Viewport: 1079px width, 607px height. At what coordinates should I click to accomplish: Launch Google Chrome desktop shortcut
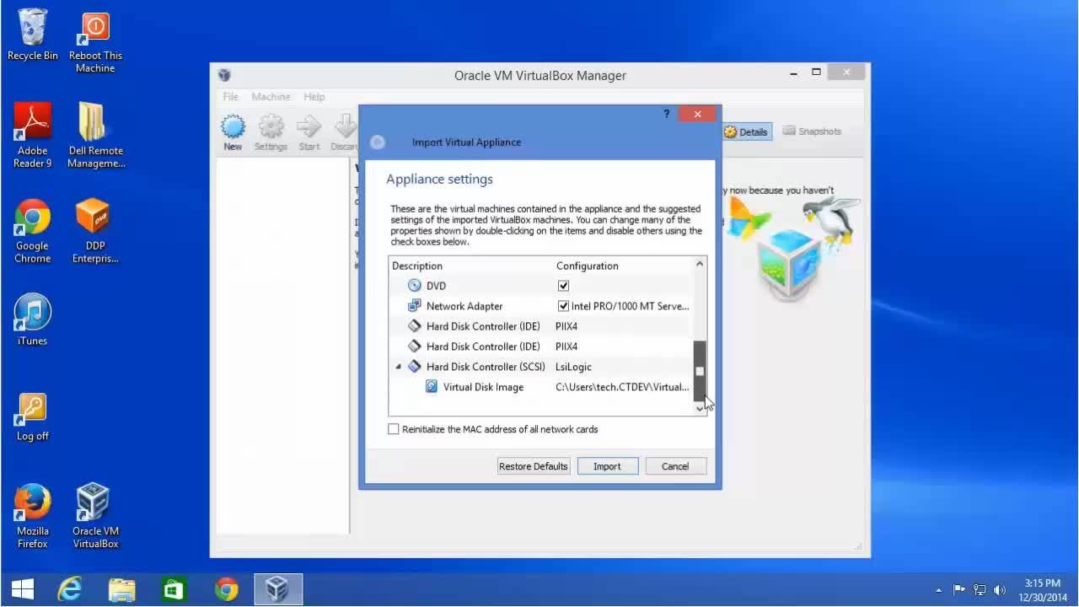coord(33,231)
